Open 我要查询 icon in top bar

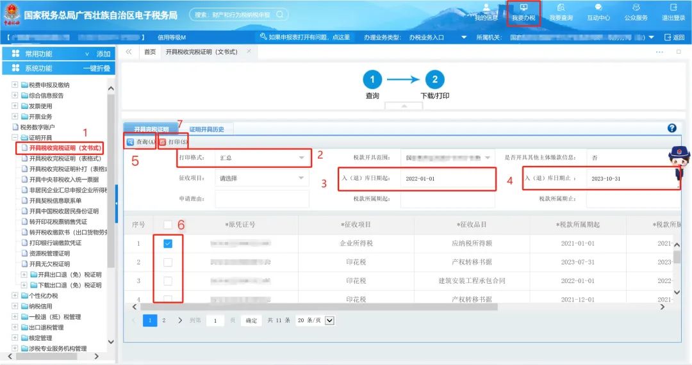pyautogui.click(x=561, y=8)
